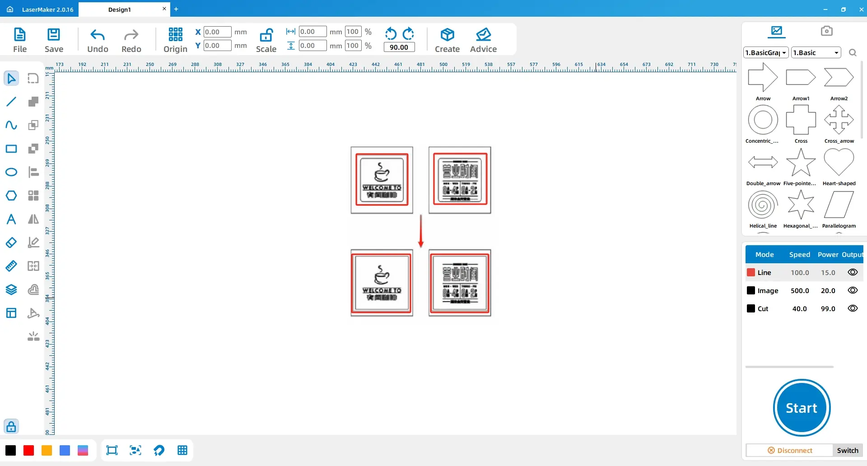This screenshot has height=466, width=867.
Task: Click the mirror flip icon
Action: (33, 219)
